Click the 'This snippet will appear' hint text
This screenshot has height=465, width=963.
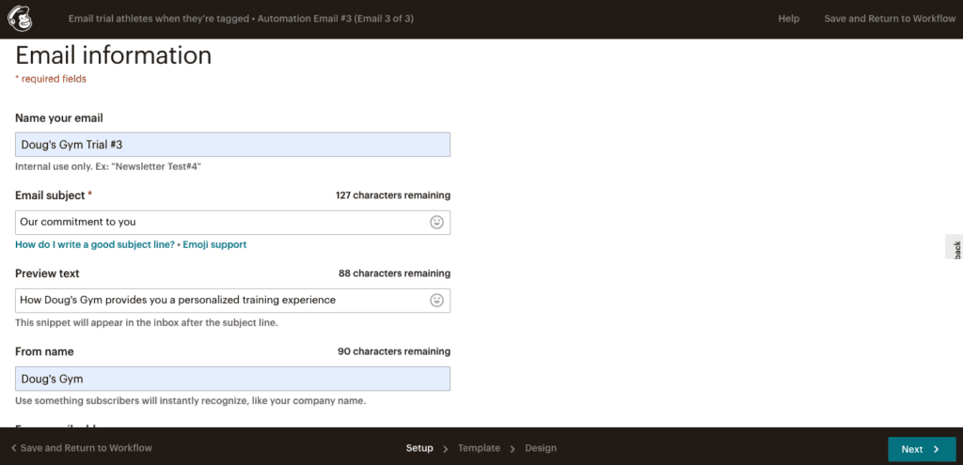pos(147,322)
